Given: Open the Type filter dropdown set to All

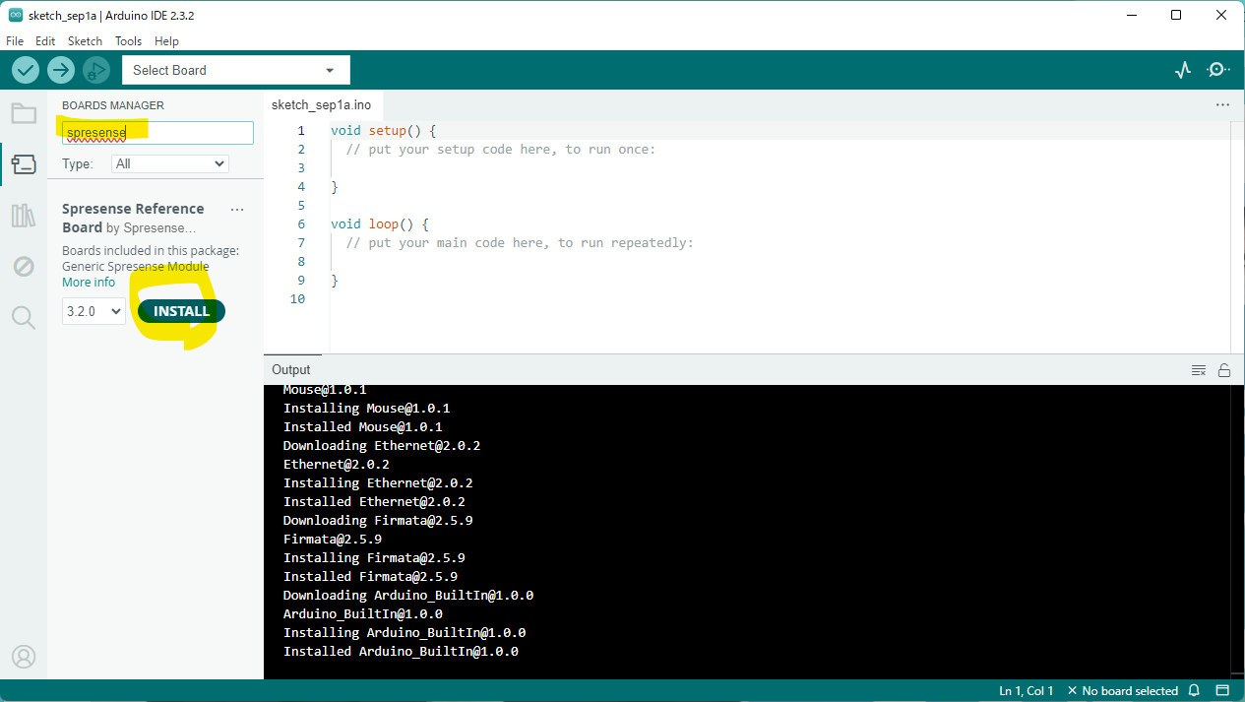Looking at the screenshot, I should pyautogui.click(x=168, y=163).
